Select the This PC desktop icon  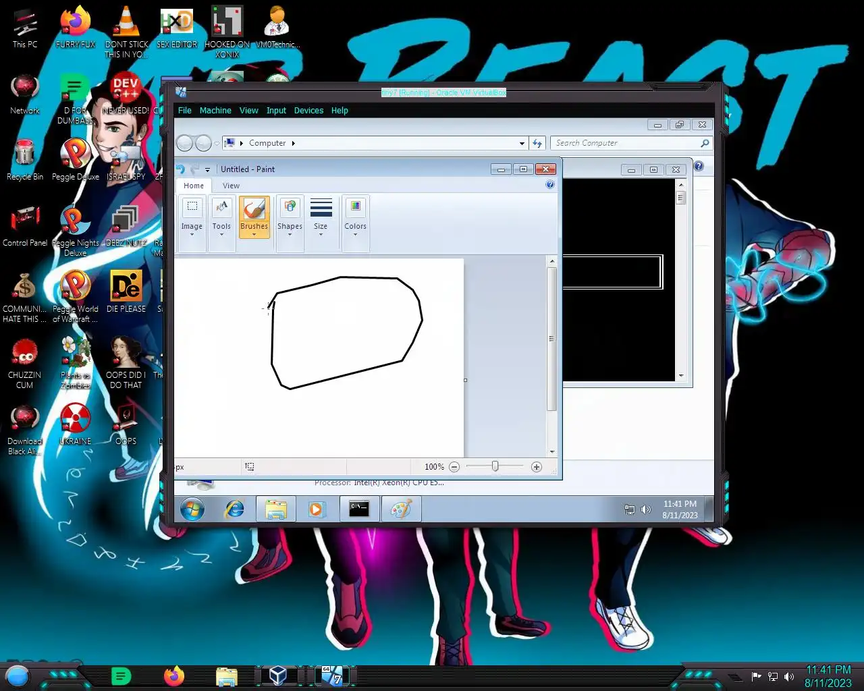pos(25,28)
